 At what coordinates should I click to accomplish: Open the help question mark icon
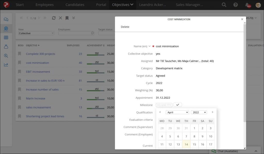pos(235,5)
